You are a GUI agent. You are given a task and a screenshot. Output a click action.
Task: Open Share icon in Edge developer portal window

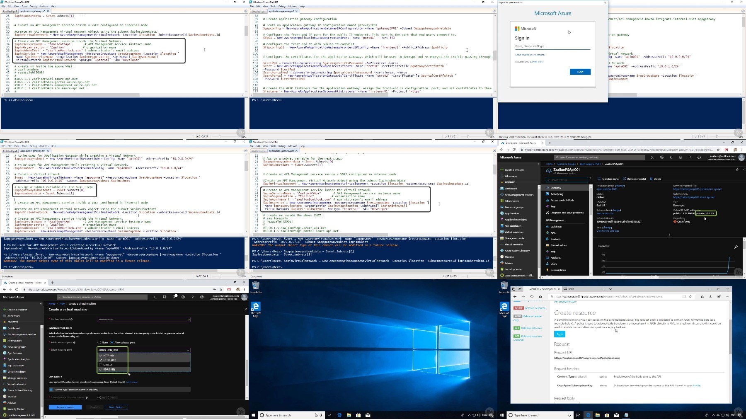(x=719, y=296)
